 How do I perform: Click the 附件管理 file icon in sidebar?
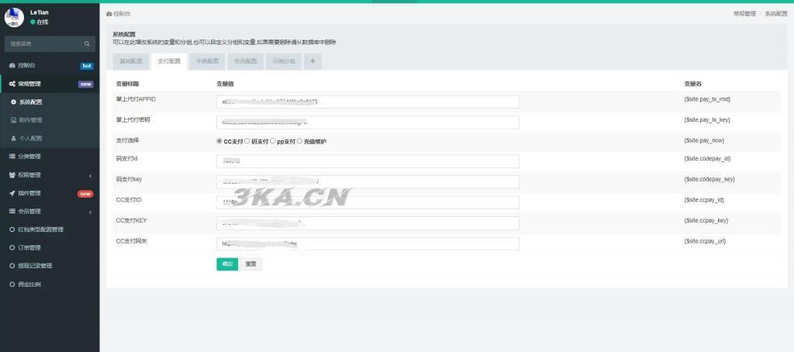click(13, 120)
